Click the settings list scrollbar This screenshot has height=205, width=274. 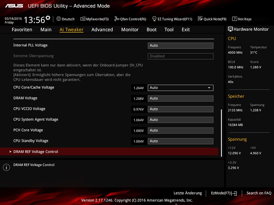click(221, 133)
